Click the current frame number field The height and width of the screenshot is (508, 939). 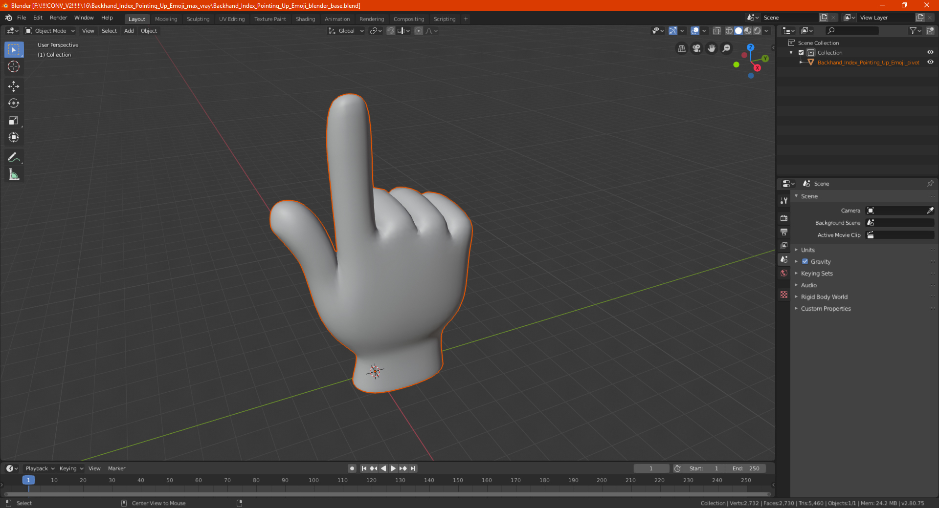tap(651, 468)
